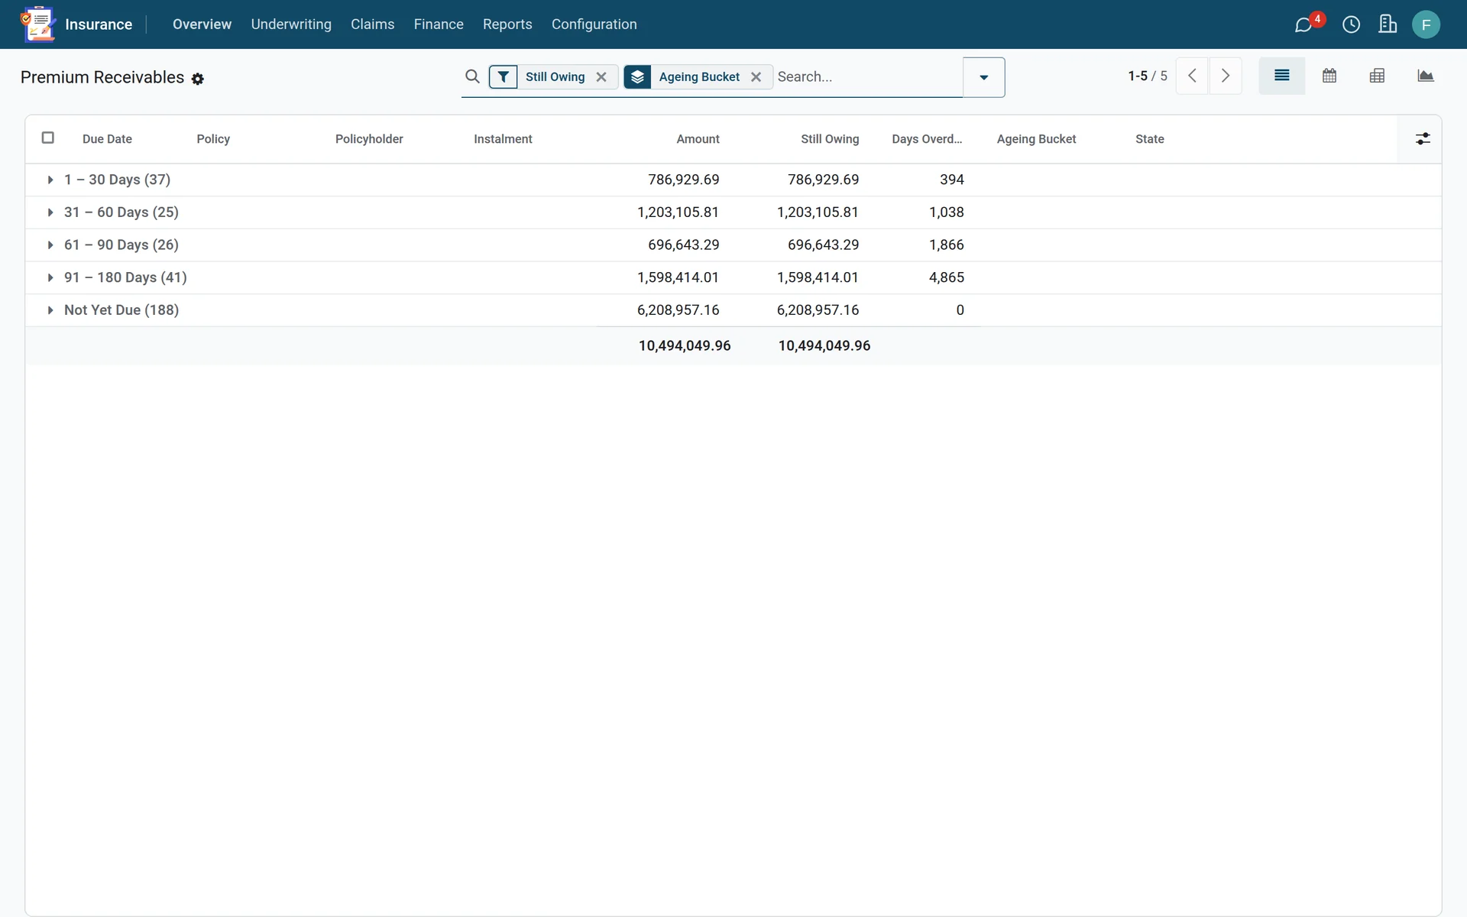
Task: Click the Insurance app logo icon
Action: point(38,24)
